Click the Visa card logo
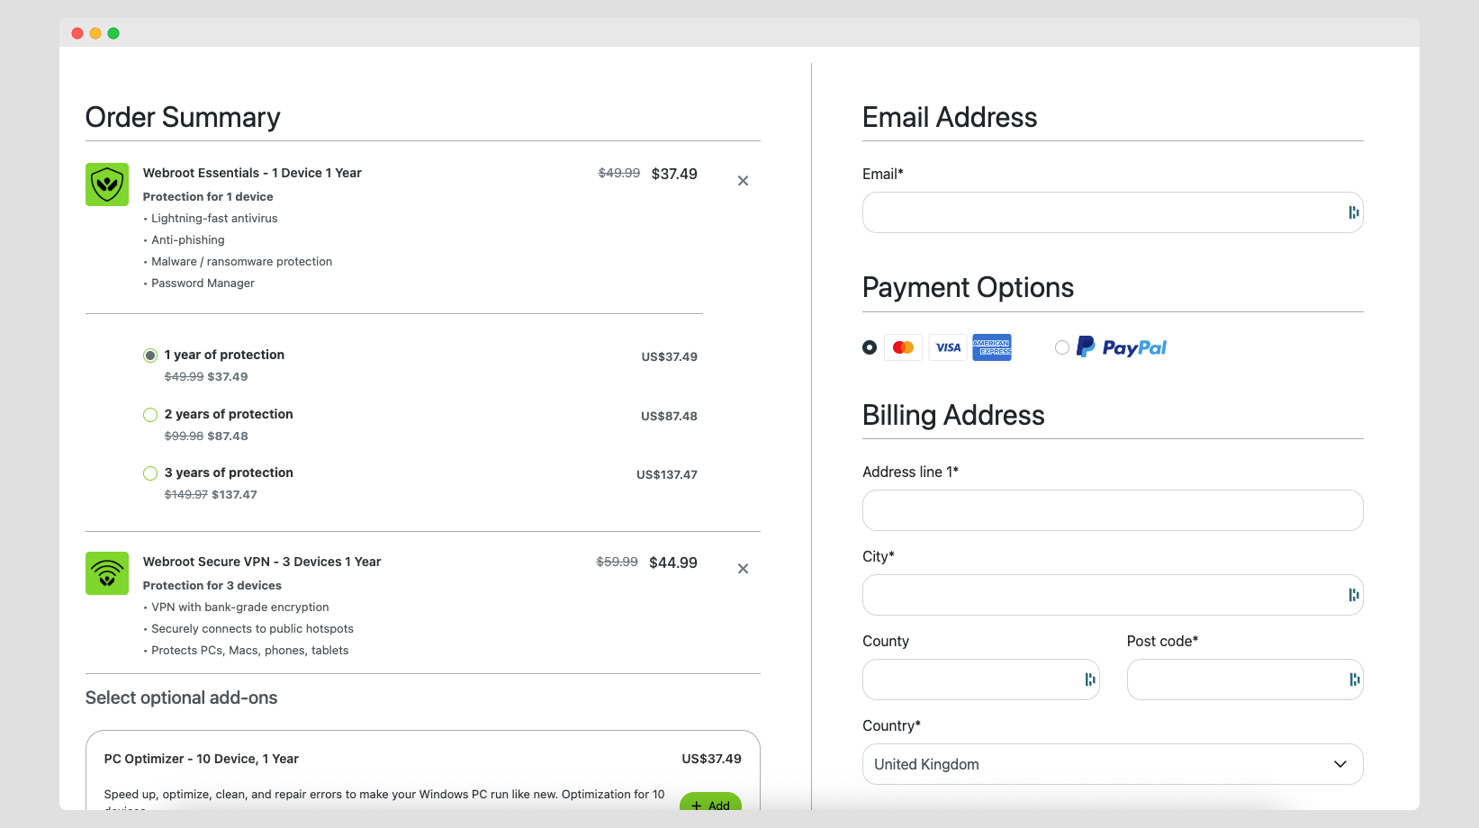1479x828 pixels. click(x=948, y=347)
